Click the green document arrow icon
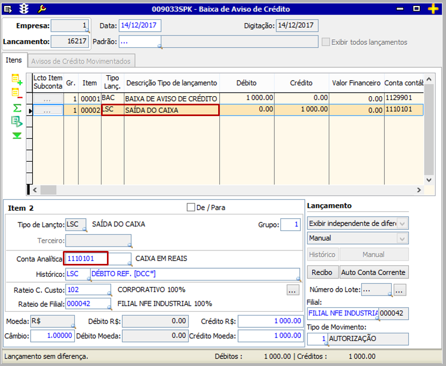 [x=17, y=121]
